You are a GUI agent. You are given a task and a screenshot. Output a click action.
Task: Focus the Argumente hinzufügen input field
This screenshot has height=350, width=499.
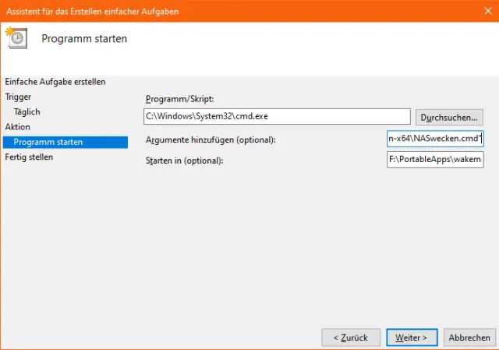435,139
